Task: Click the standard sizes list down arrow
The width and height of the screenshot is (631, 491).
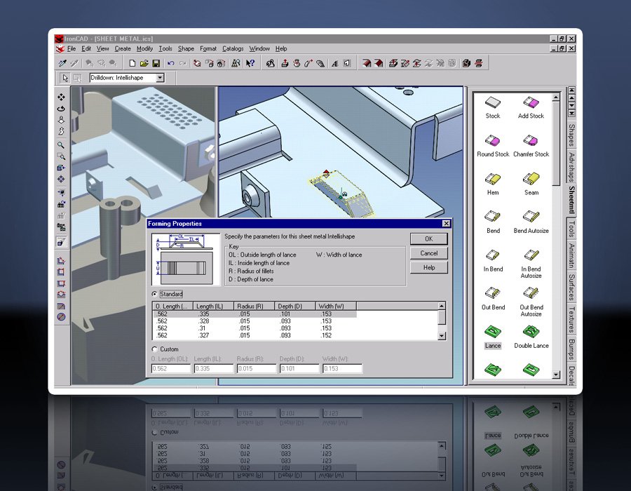Action: click(x=442, y=336)
